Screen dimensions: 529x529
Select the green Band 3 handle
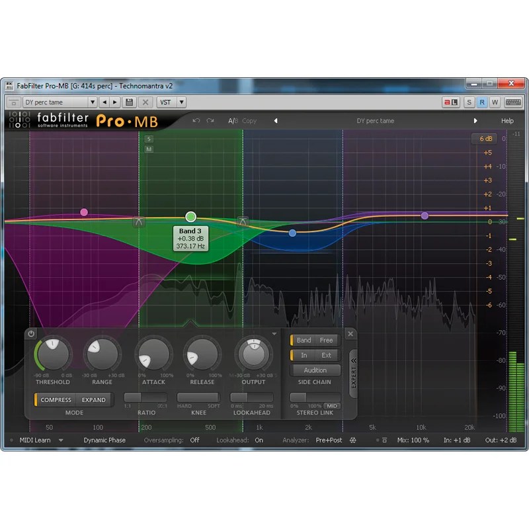[190, 217]
